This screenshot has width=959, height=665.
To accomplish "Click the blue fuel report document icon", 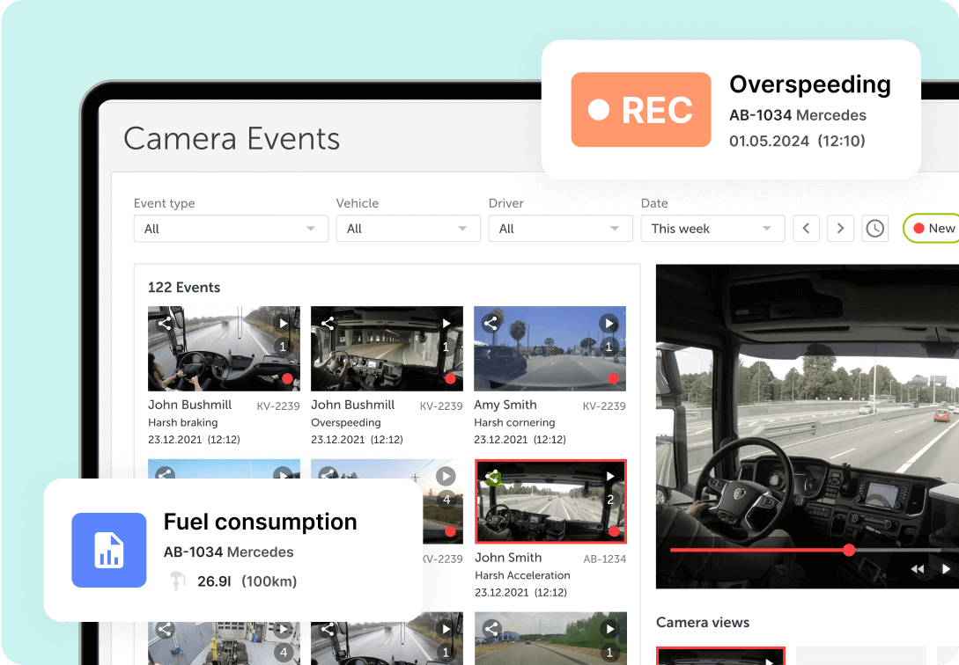I will (109, 550).
